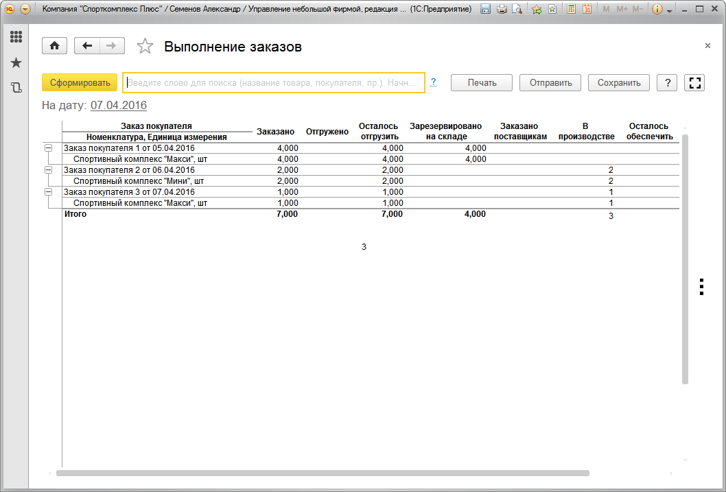Open the calculator from title bar
The width and height of the screenshot is (726, 492).
tap(571, 10)
